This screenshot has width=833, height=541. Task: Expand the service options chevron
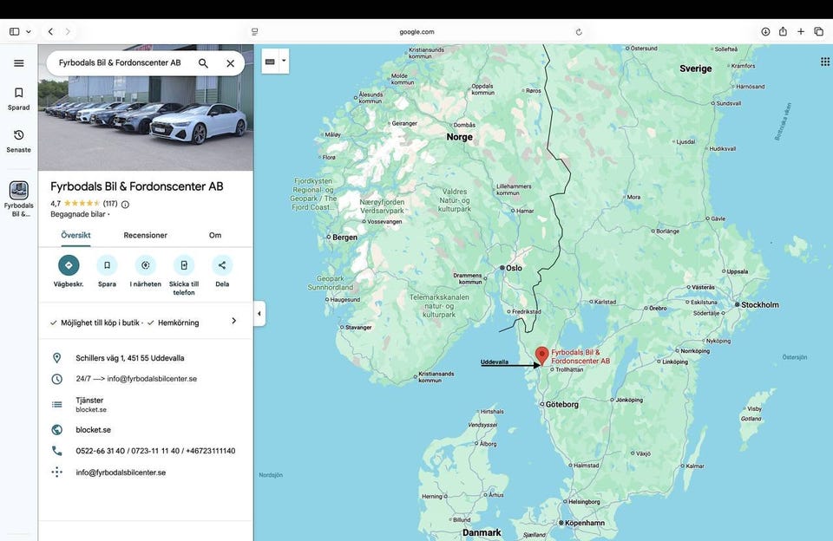click(233, 321)
